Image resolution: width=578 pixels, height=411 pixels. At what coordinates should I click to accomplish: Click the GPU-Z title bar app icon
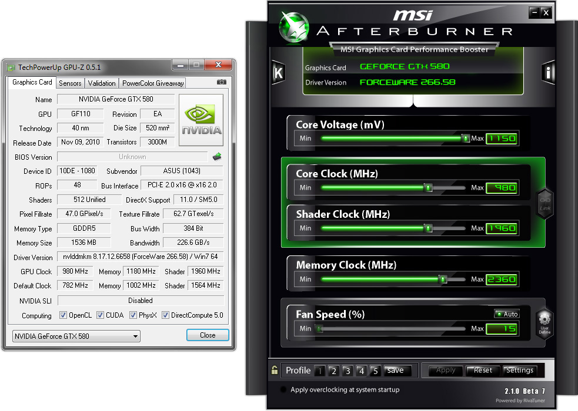pos(11,68)
